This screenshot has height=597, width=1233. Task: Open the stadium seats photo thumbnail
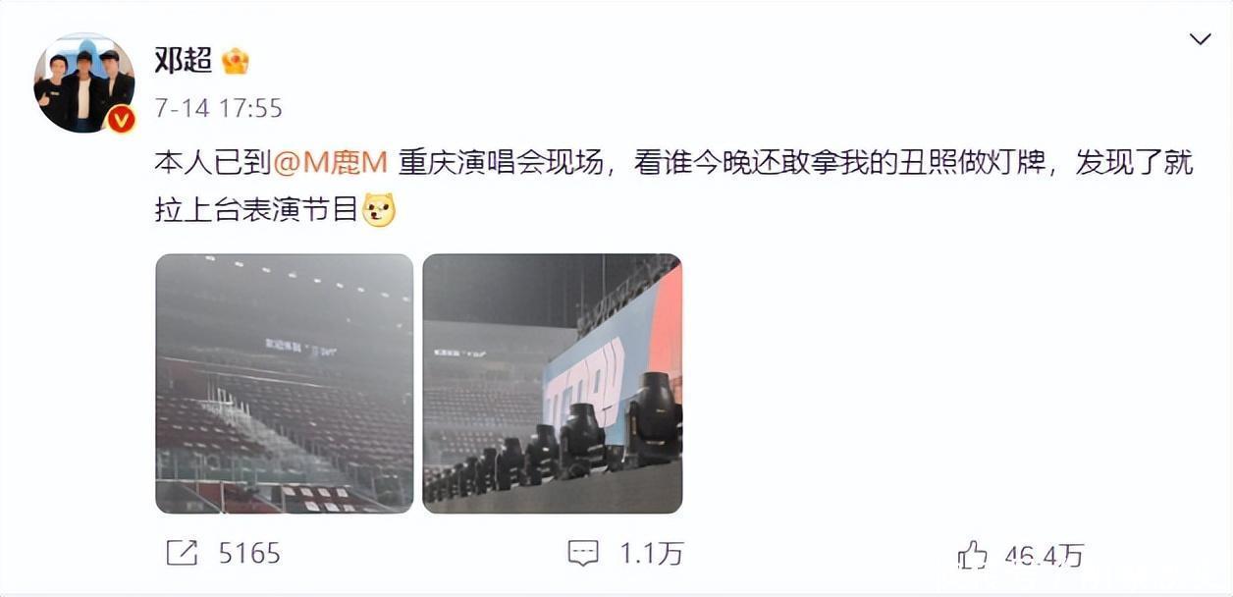click(x=285, y=383)
